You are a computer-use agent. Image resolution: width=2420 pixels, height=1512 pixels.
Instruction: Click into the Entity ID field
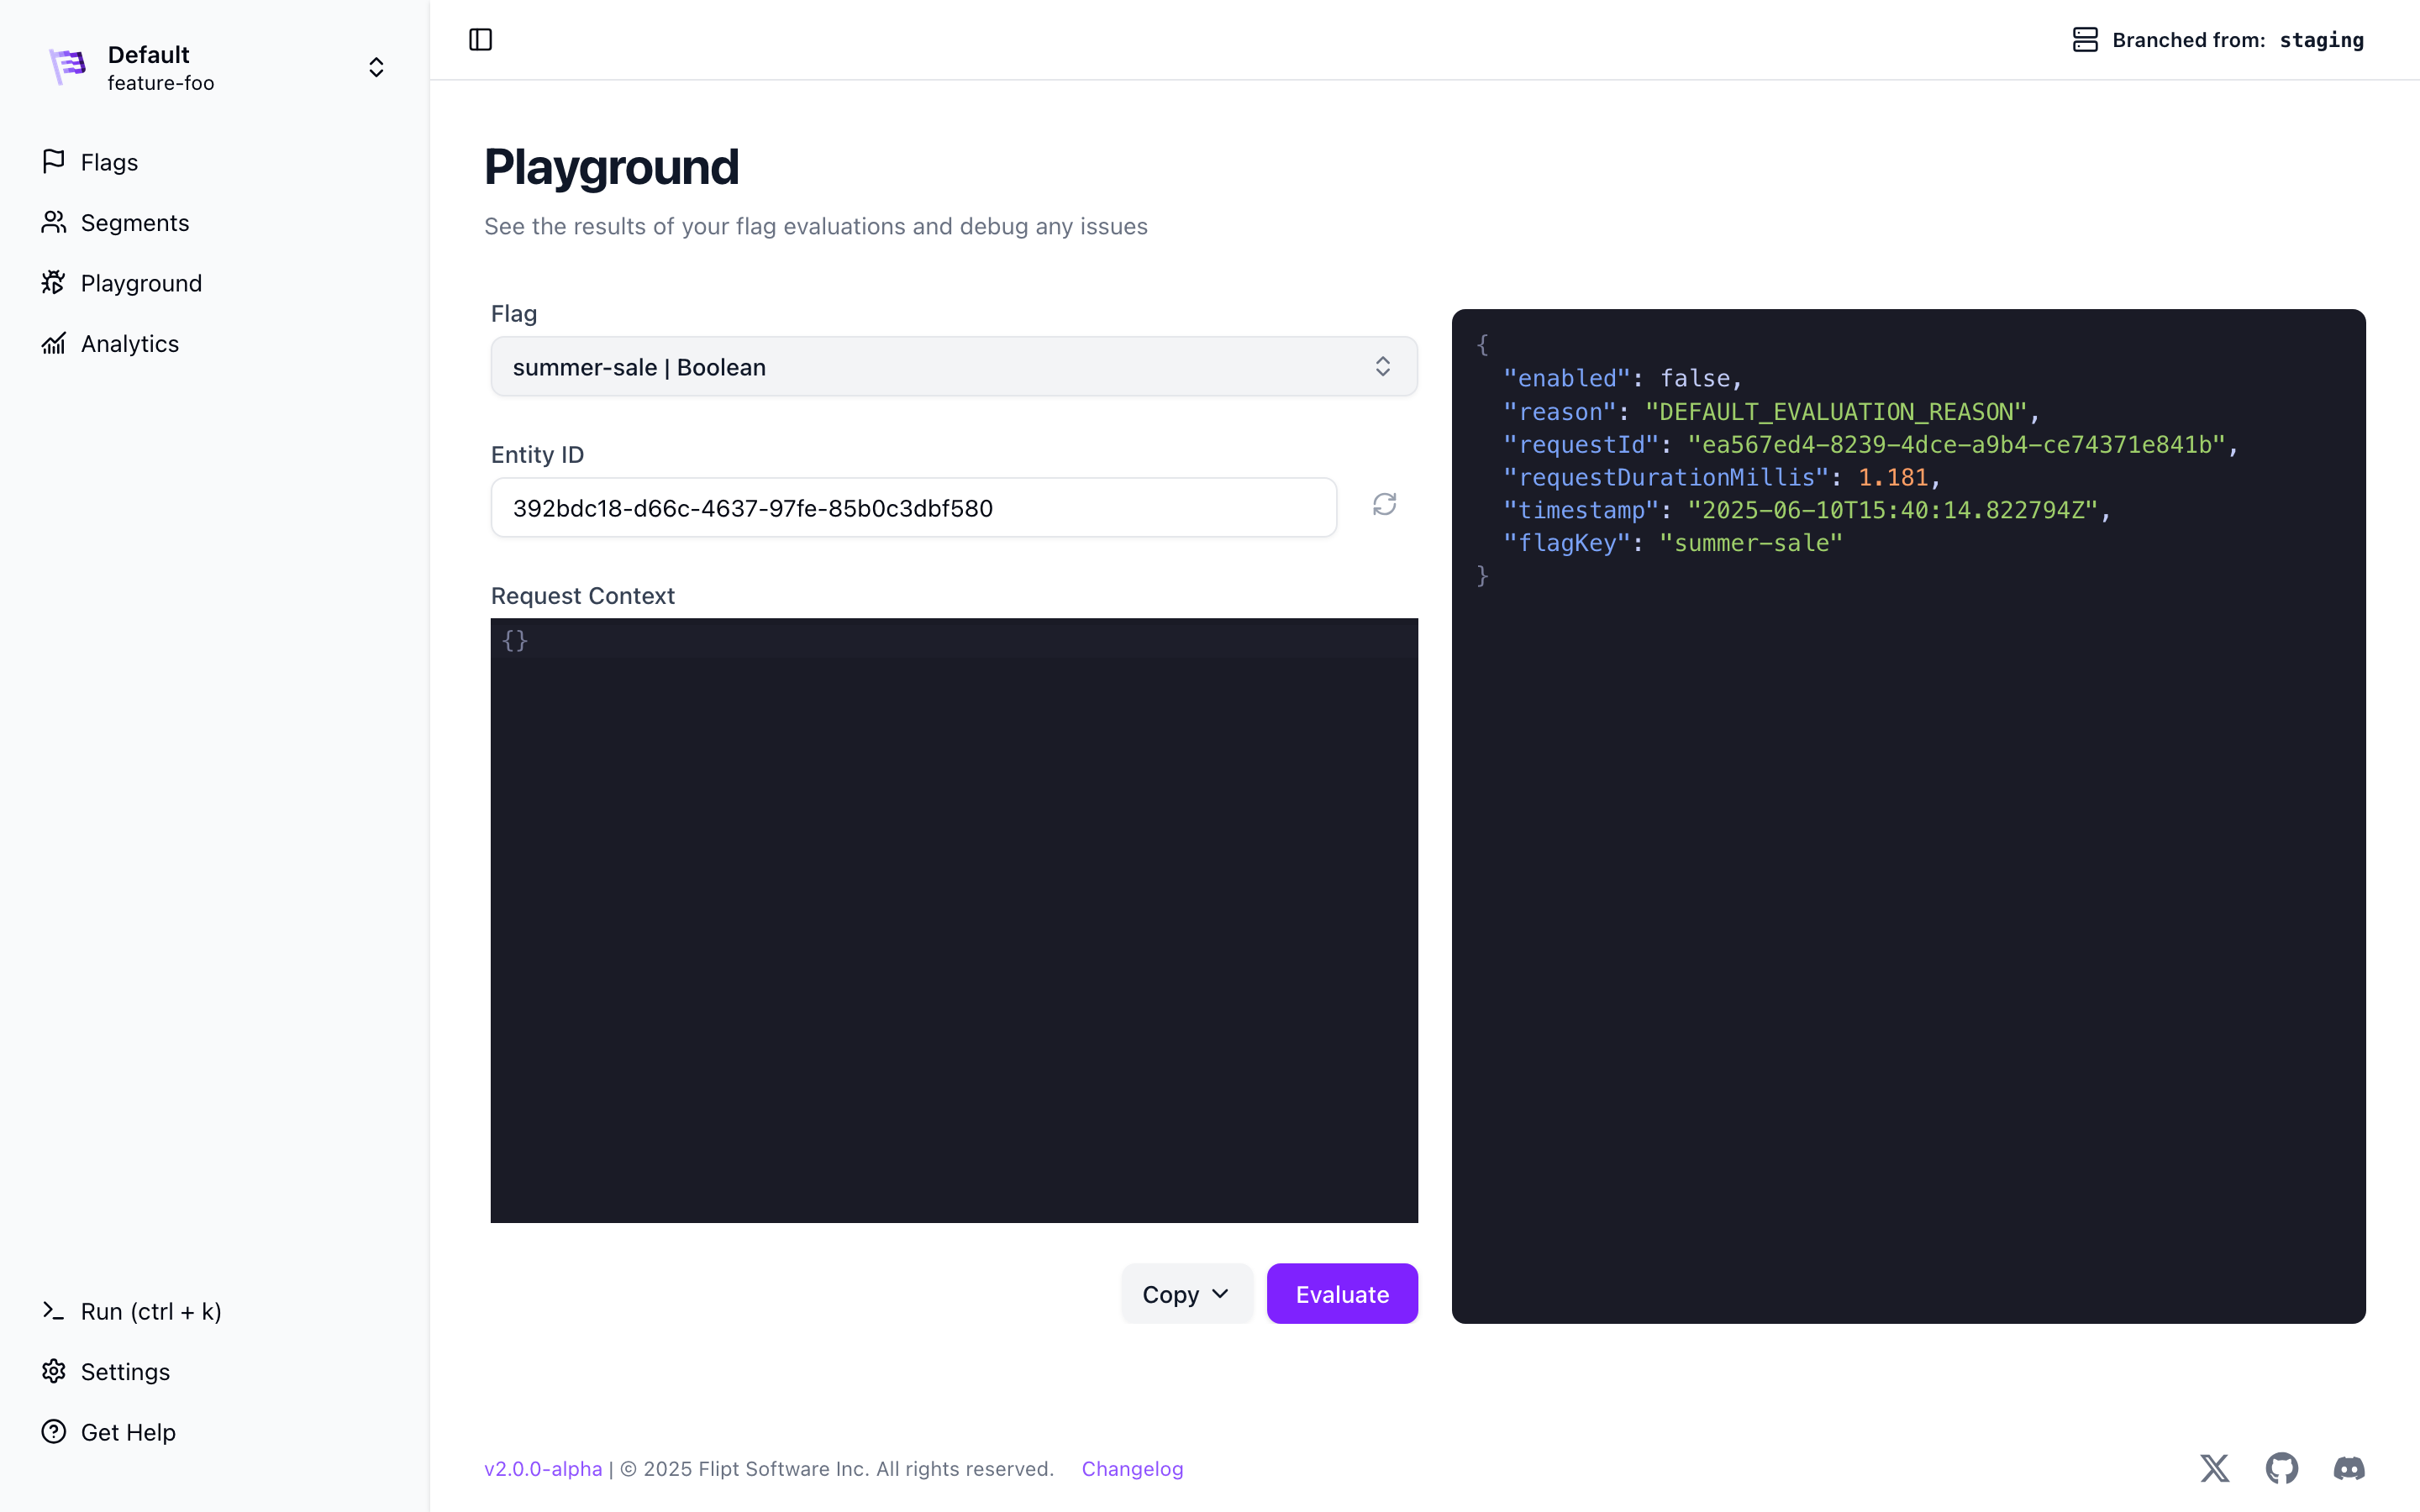[x=913, y=508]
